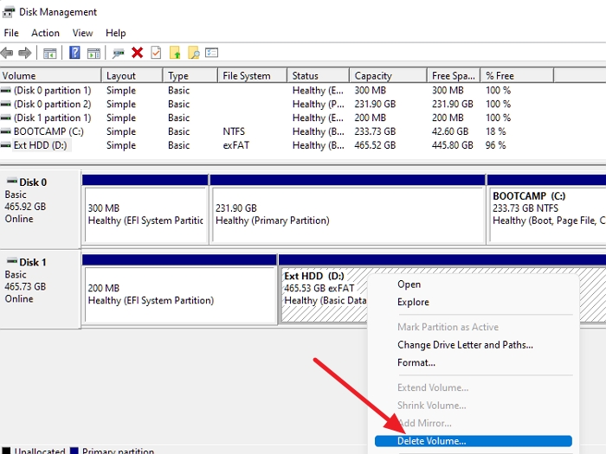Image resolution: width=606 pixels, height=454 pixels.
Task: Select Change Drive Letter and Paths...
Action: pyautogui.click(x=474, y=345)
